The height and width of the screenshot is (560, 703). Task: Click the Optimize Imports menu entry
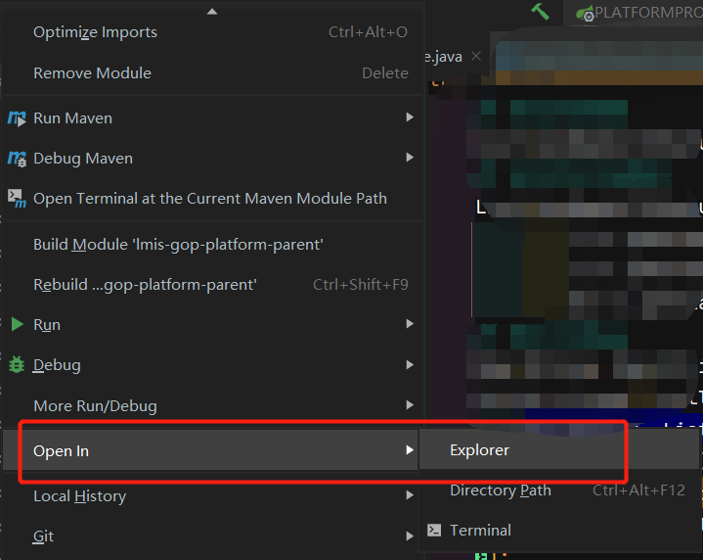pos(212,32)
